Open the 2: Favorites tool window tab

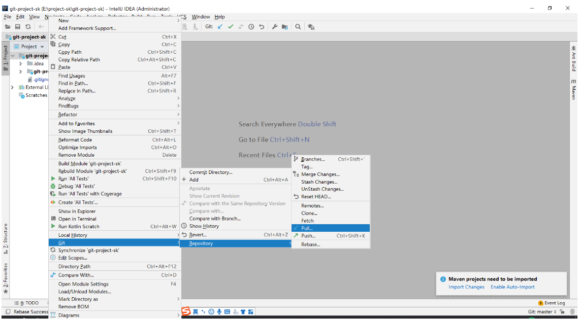pos(5,278)
